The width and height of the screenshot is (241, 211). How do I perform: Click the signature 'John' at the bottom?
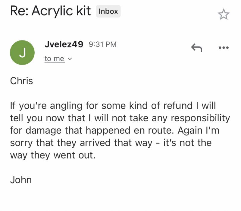pos(21,180)
